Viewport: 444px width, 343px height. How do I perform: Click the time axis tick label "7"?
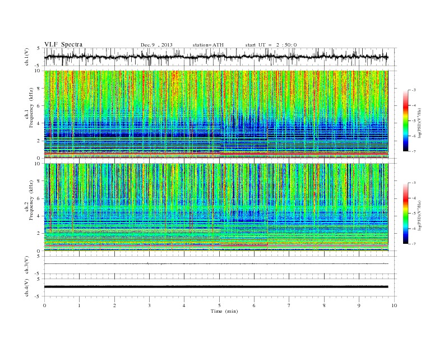pyautogui.click(x=289, y=305)
